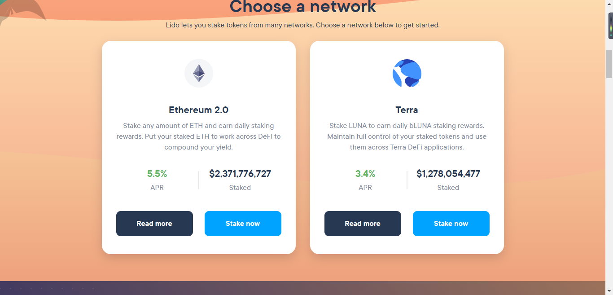Click the Ethereum staking description text
Viewport: 613px width, 295px height.
pos(199,136)
